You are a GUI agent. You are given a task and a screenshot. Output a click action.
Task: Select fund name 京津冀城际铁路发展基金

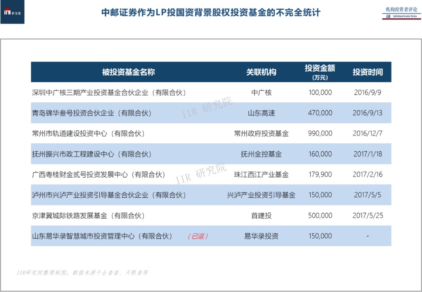pyautogui.click(x=70, y=215)
